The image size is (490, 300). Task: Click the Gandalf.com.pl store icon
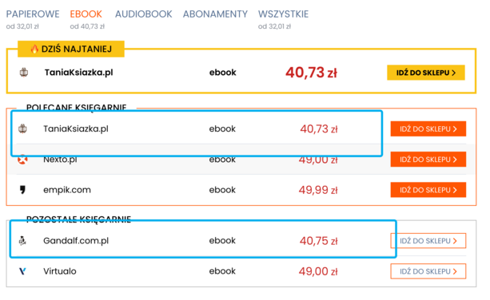coord(22,240)
